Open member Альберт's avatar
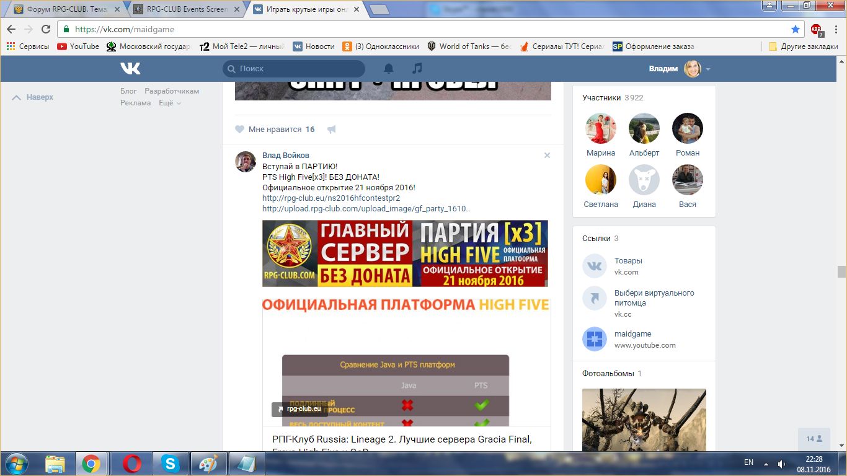Viewport: 847px width, 476px height. (644, 128)
